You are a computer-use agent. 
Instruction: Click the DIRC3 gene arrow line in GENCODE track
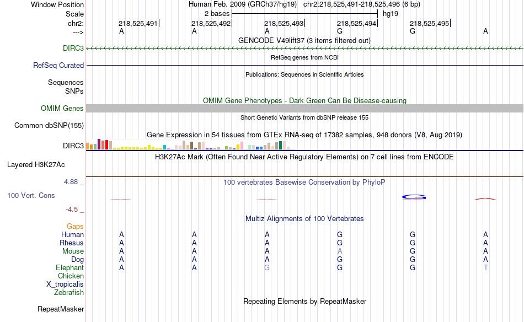point(305,49)
